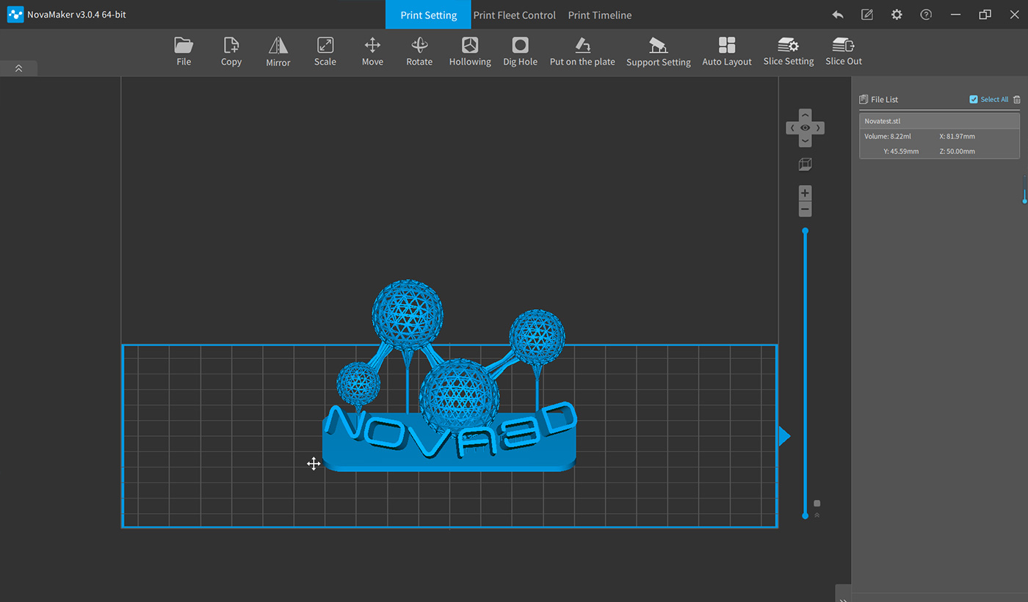Open the Print Fleet Control tab
This screenshot has height=602, width=1028.
[515, 15]
